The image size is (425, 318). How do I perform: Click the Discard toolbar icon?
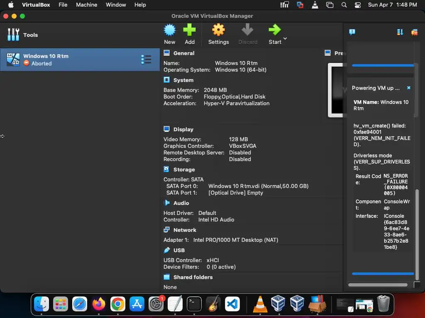point(247,30)
